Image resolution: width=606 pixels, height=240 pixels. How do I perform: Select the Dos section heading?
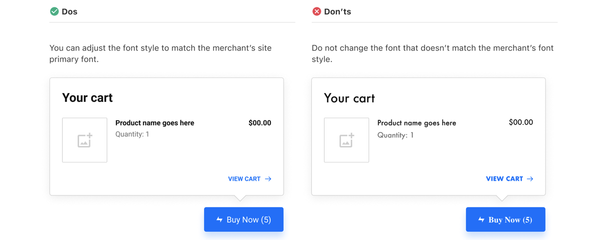tap(70, 12)
